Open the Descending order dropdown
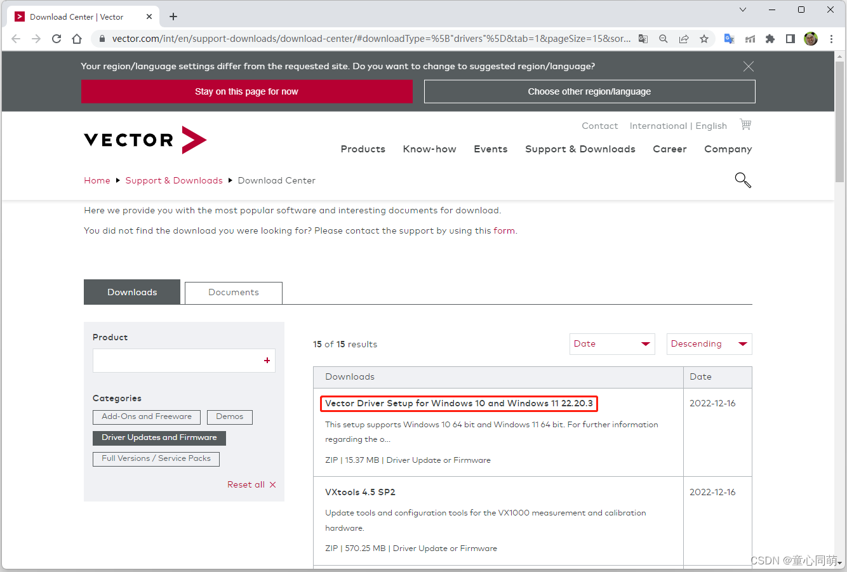Image resolution: width=847 pixels, height=572 pixels. 709,344
